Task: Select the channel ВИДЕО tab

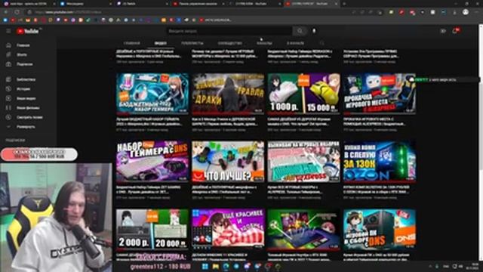Action: (x=161, y=43)
